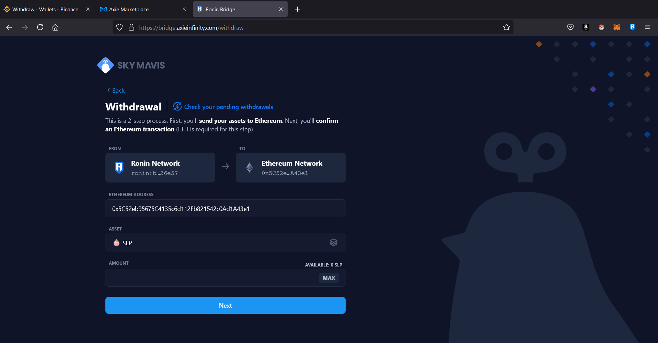The image size is (658, 343).
Task: Open the monkey-face extension icon
Action: point(601,27)
